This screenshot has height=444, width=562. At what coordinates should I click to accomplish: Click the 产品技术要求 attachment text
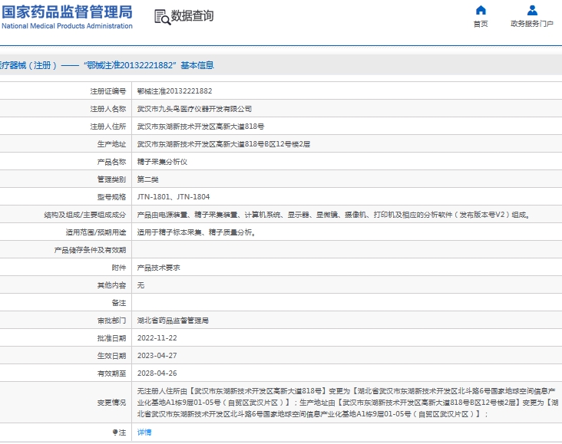[x=158, y=268]
